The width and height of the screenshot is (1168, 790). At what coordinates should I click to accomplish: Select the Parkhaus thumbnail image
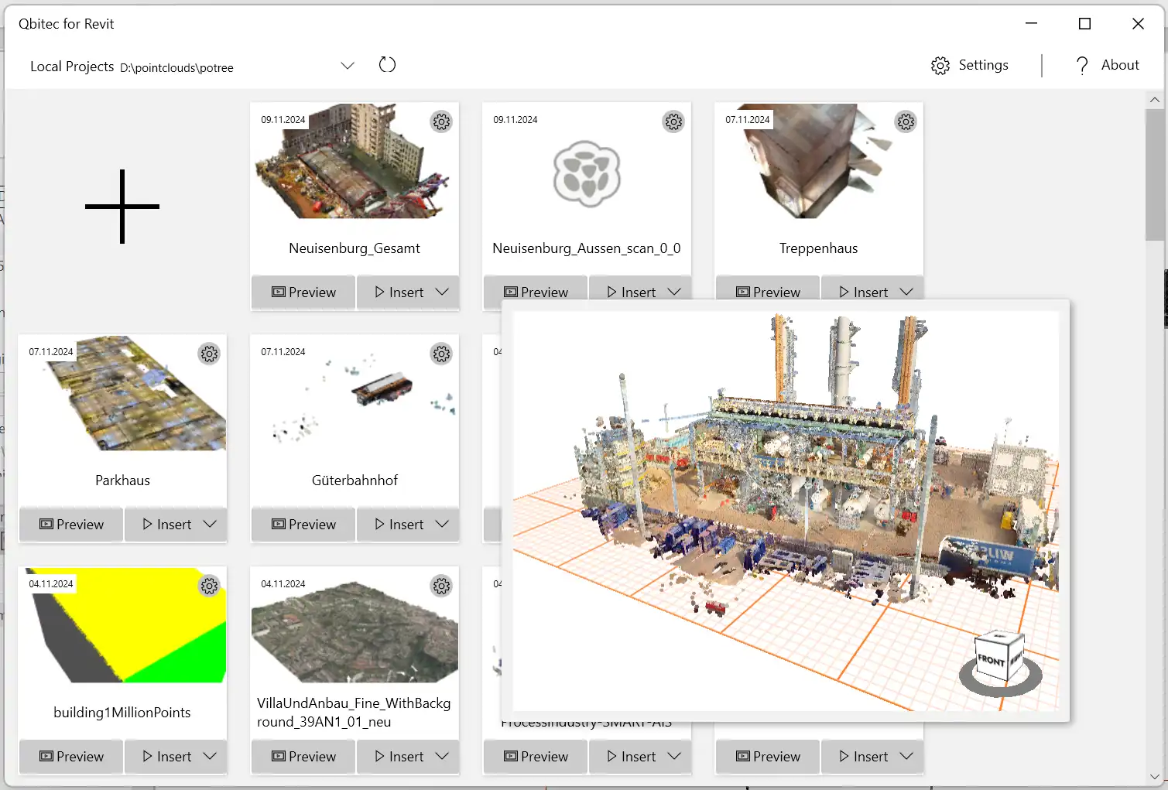pos(122,393)
